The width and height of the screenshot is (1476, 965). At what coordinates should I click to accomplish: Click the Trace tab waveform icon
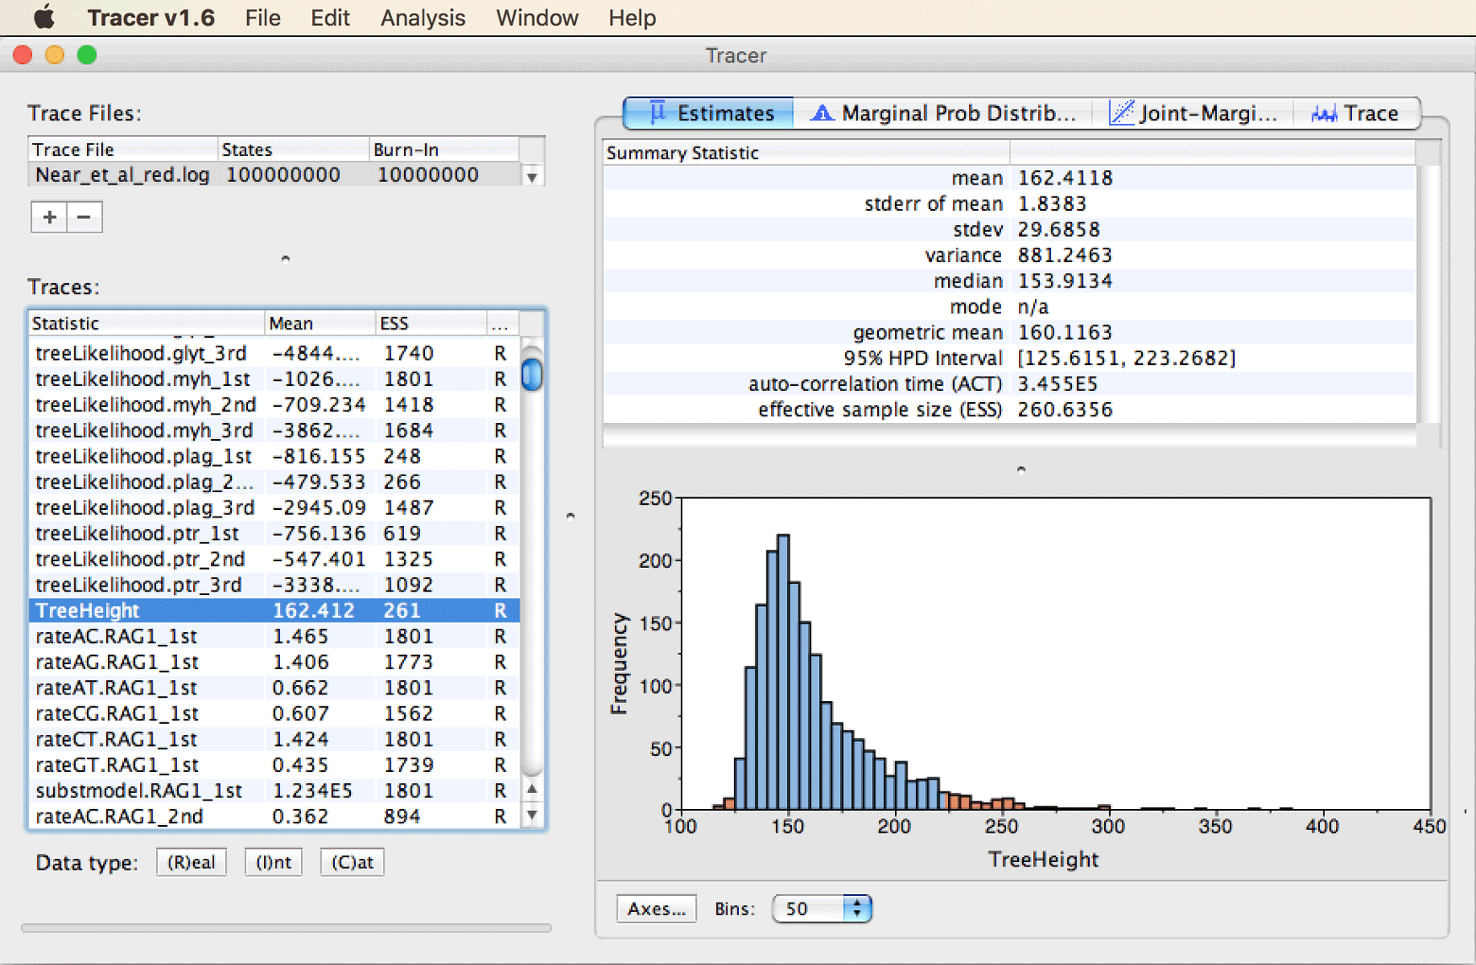point(1324,114)
